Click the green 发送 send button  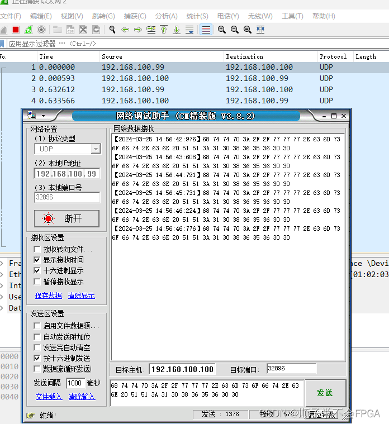325,393
